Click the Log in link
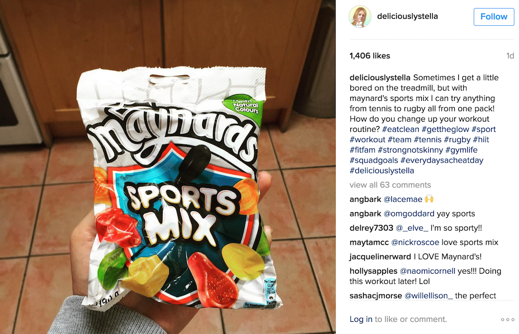Screen dimensions: 519x334 pos(361,319)
